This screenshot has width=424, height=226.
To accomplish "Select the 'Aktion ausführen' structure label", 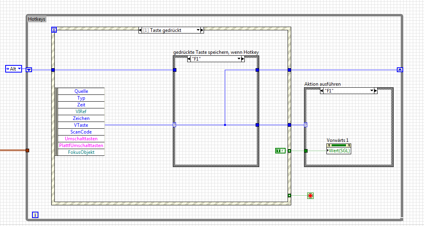I will click(322, 84).
